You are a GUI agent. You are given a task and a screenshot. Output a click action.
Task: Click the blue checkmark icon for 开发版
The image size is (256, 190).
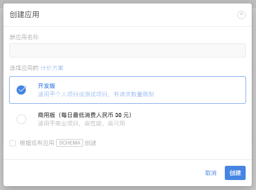click(22, 90)
